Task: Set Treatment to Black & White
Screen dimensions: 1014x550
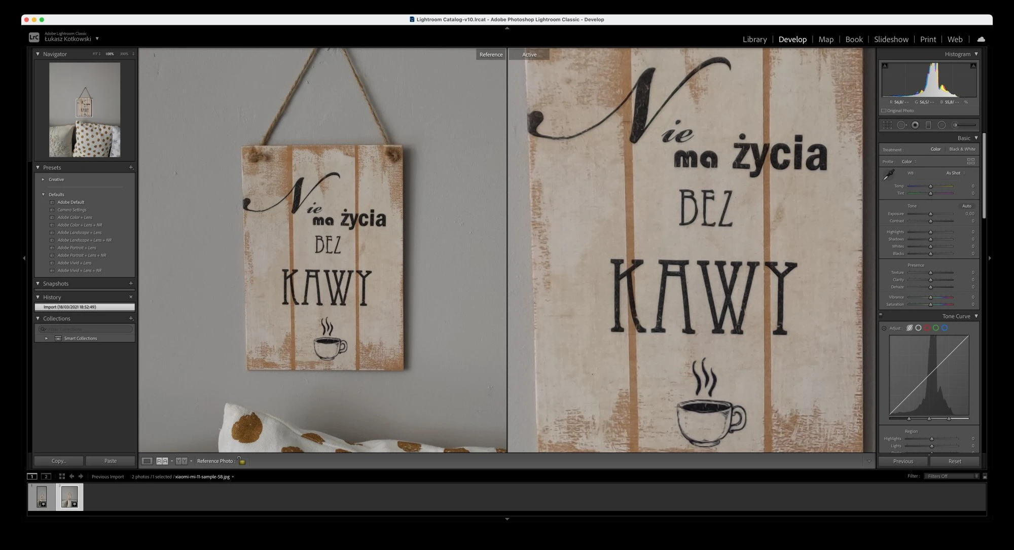Action: click(x=962, y=149)
